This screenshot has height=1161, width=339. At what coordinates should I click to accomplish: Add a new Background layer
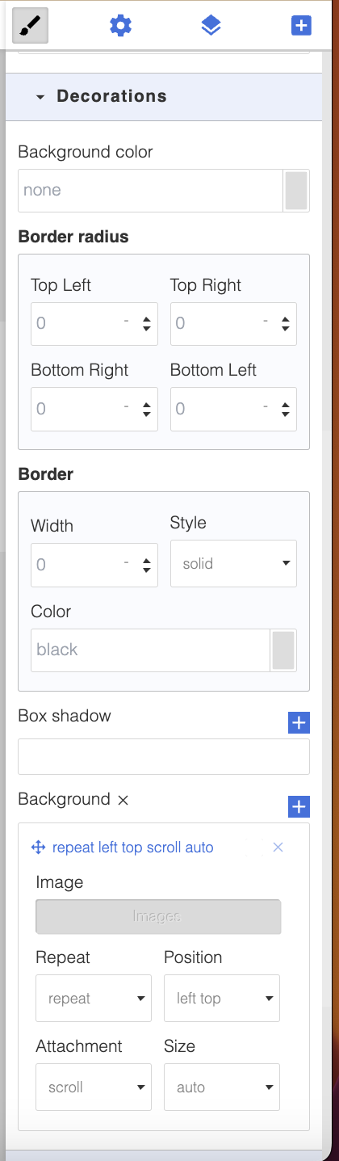[x=299, y=806]
